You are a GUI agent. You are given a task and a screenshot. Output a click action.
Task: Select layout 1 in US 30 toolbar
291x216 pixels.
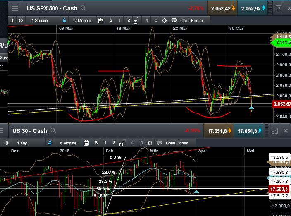[105, 143]
